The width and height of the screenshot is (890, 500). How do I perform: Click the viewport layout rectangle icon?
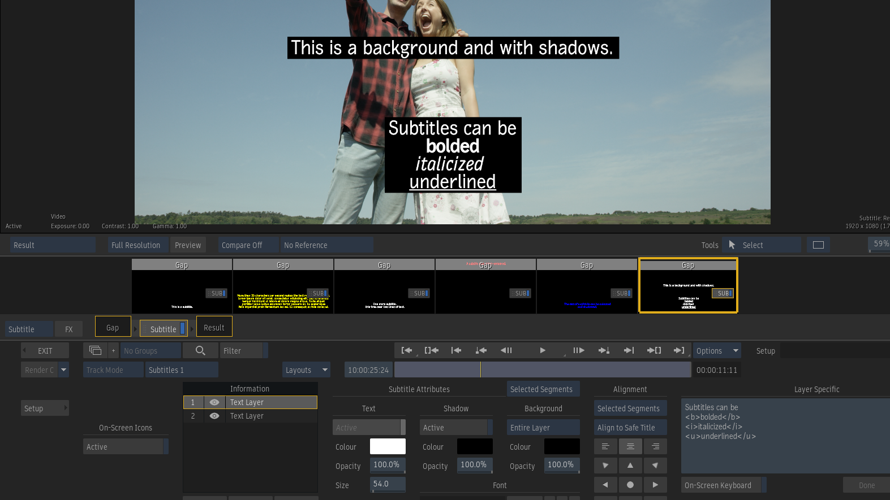pyautogui.click(x=818, y=245)
